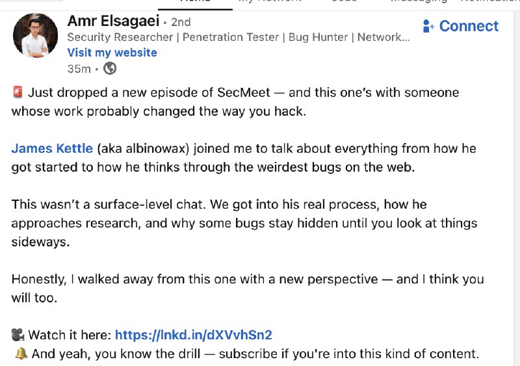520x366 pixels.
Task: Click the red siren emoji in post
Action: tap(18, 93)
